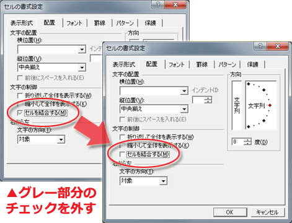Screen dimensions: 292x223
Task: Click the インデント spinner in front dialog
Action: (208, 100)
